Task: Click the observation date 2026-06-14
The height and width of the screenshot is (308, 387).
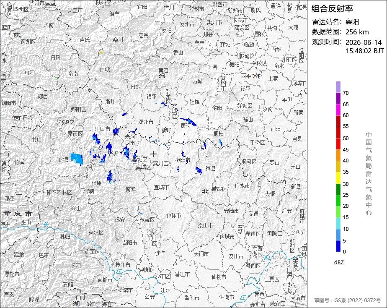Action: tap(364, 42)
